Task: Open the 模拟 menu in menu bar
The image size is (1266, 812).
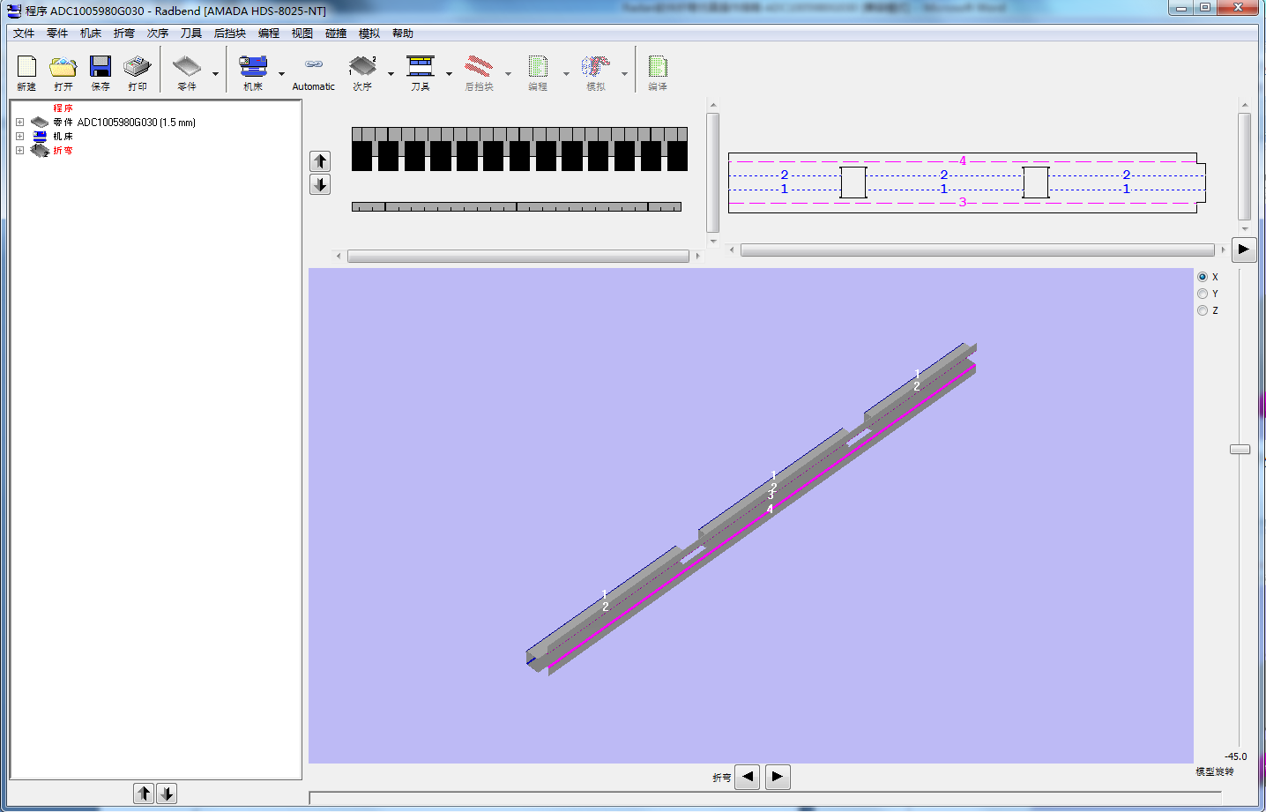Action: point(369,34)
